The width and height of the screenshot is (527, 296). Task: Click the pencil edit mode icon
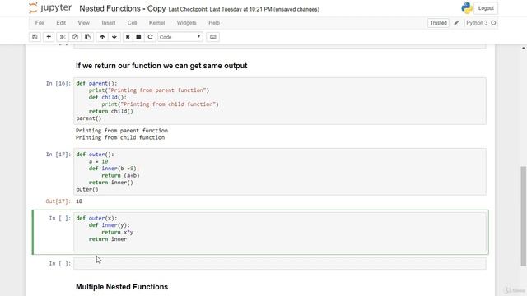point(456,23)
